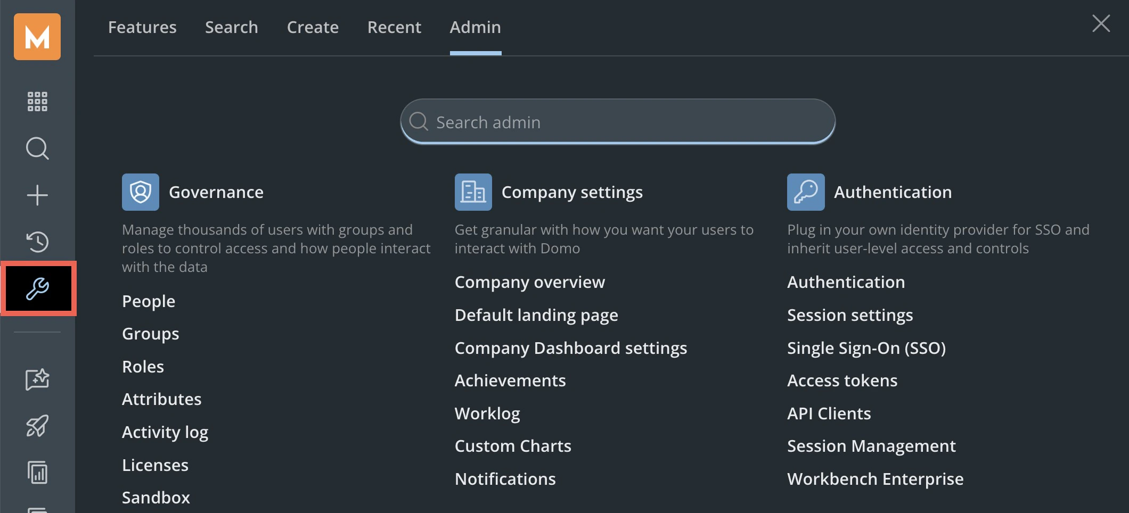
Task: Go to Roles
Action: [143, 367]
